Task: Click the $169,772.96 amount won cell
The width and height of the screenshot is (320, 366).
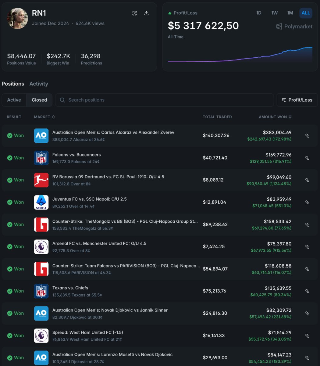Action: coord(279,155)
